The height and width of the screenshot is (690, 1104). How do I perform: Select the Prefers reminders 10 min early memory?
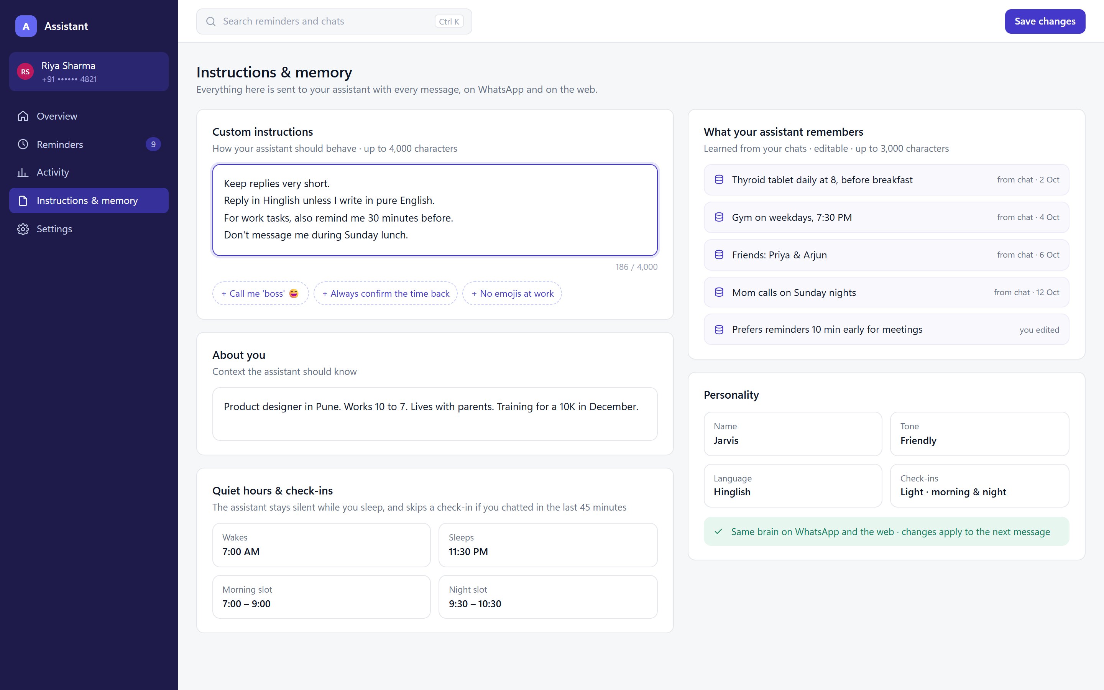(x=886, y=330)
